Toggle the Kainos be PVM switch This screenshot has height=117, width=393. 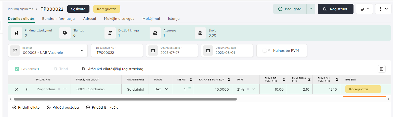pyautogui.click(x=266, y=51)
